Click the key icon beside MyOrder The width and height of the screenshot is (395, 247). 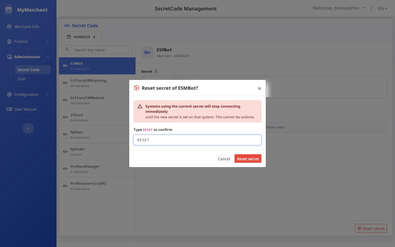[x=65, y=151]
